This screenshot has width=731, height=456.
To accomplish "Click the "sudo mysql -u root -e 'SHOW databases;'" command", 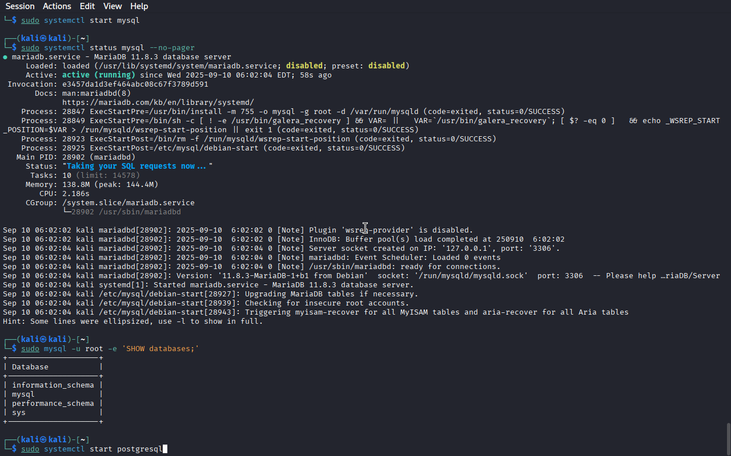I will tap(110, 349).
